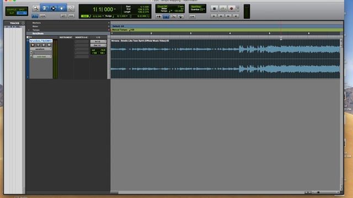Click transport Stop button

(x=215, y=9)
